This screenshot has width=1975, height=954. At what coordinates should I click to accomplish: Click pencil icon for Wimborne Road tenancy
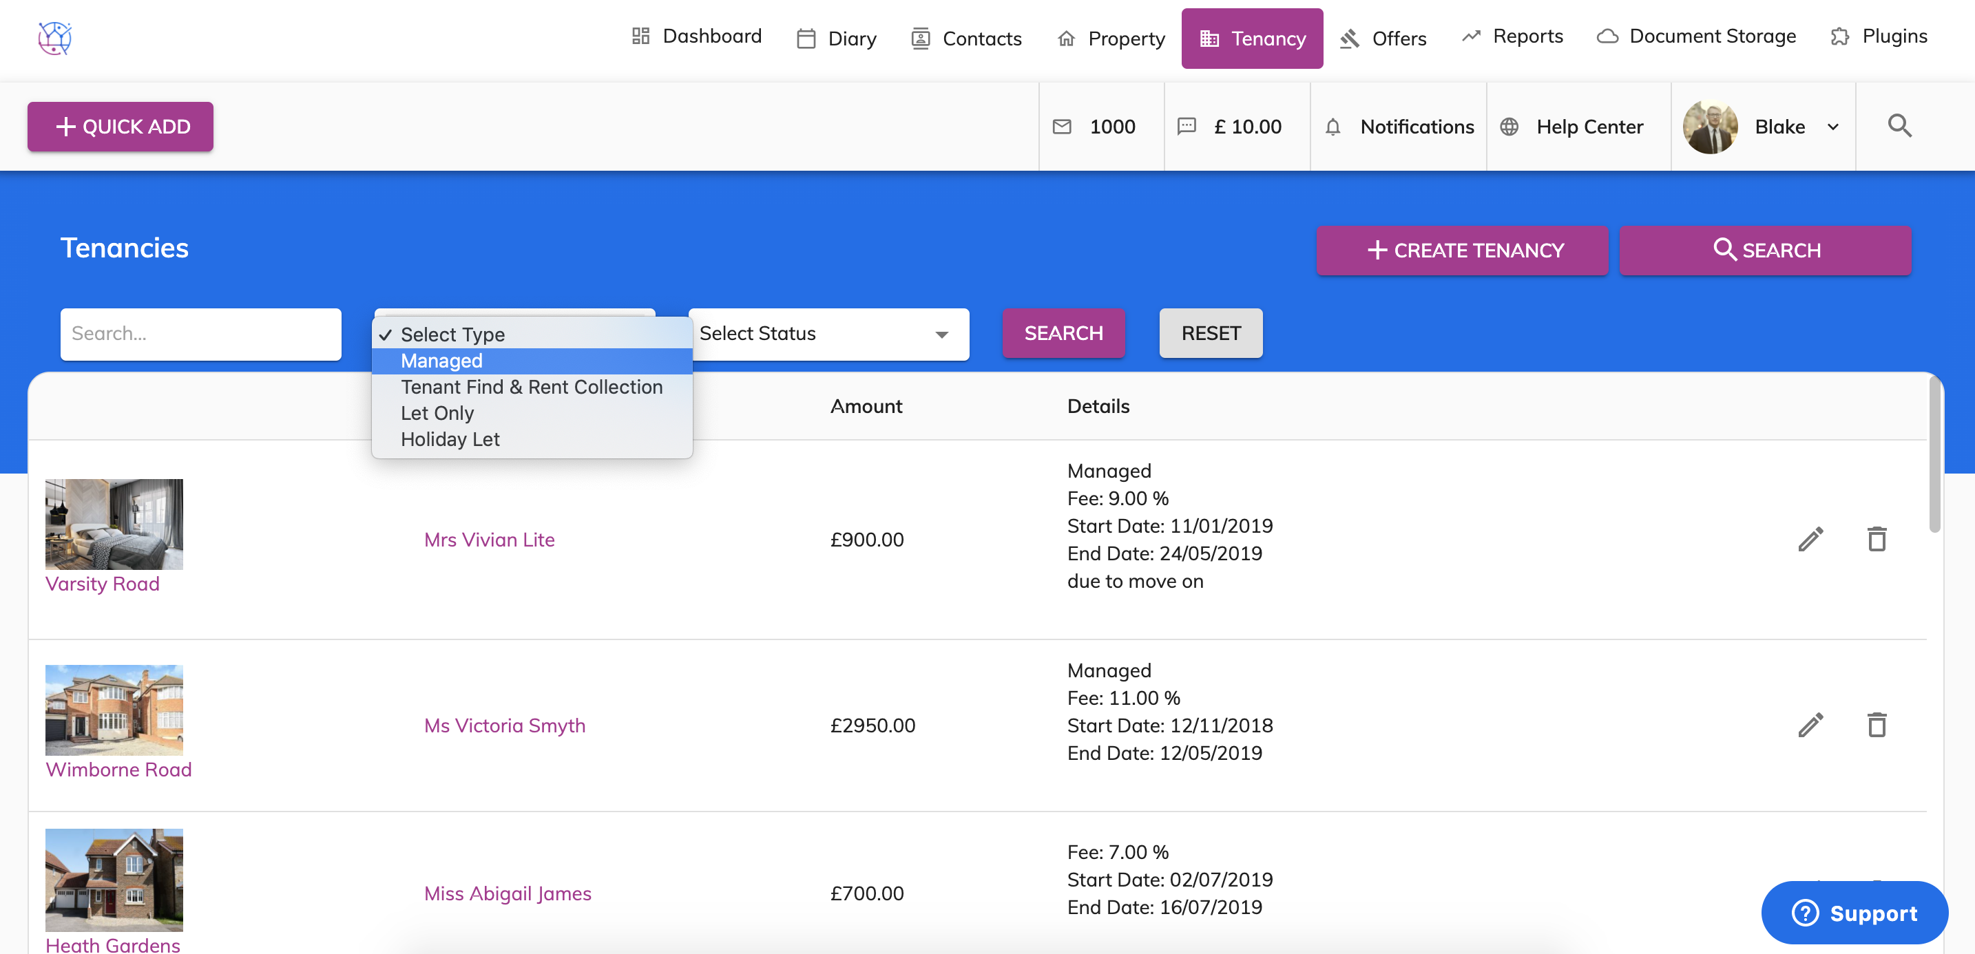[1810, 725]
